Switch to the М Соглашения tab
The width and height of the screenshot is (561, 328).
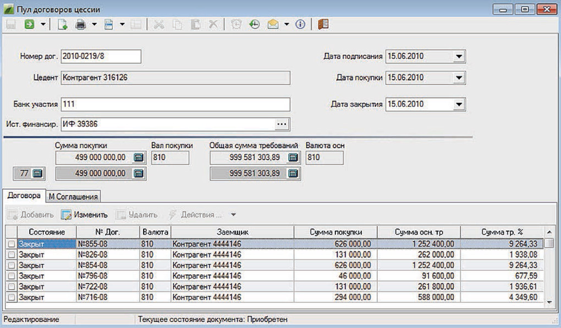[73, 196]
